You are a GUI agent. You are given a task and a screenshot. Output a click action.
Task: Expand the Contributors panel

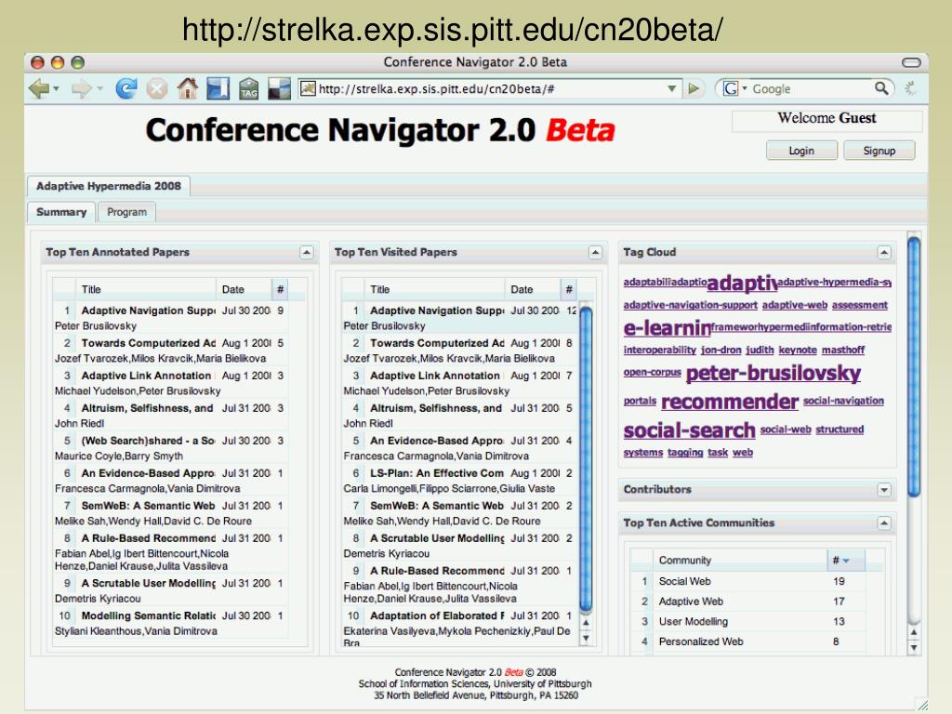[x=884, y=490]
